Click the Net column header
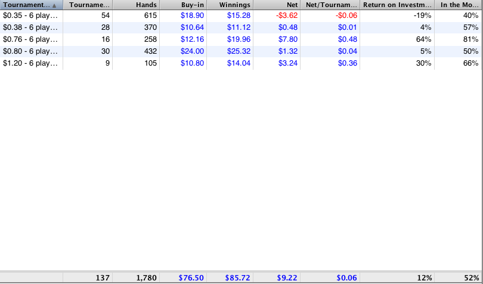This screenshot has height=284, width=483. click(277, 5)
